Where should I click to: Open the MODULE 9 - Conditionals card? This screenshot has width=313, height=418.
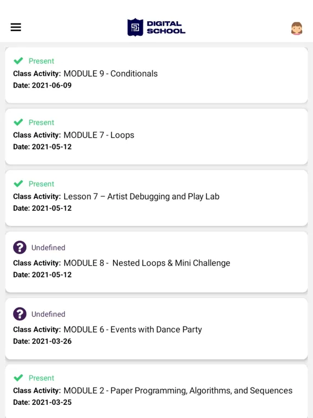point(156,75)
